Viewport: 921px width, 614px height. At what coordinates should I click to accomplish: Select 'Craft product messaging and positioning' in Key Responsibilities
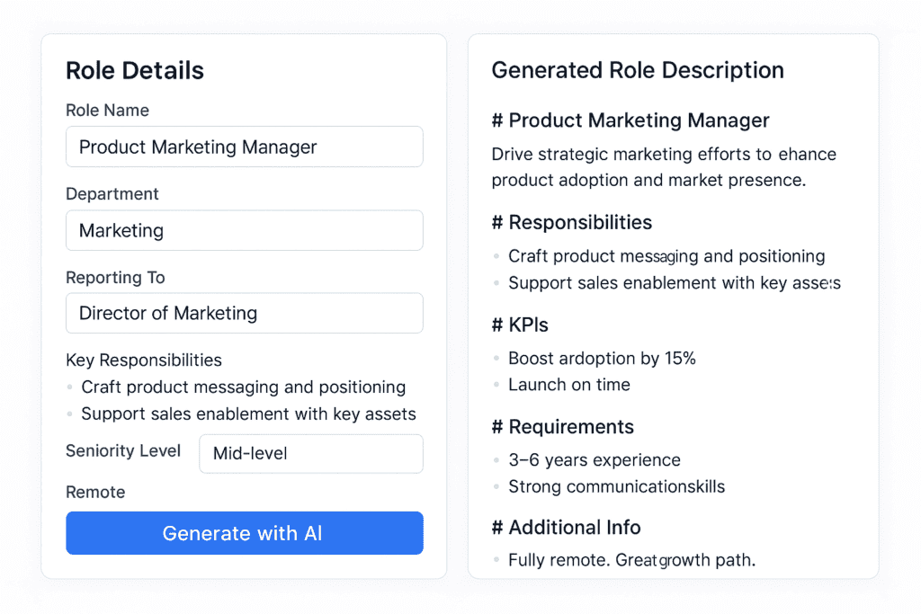[x=243, y=387]
